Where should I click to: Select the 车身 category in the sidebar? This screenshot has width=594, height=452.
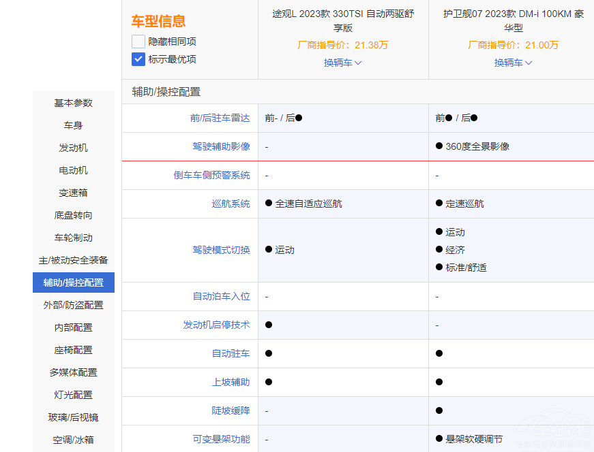pyautogui.click(x=73, y=125)
